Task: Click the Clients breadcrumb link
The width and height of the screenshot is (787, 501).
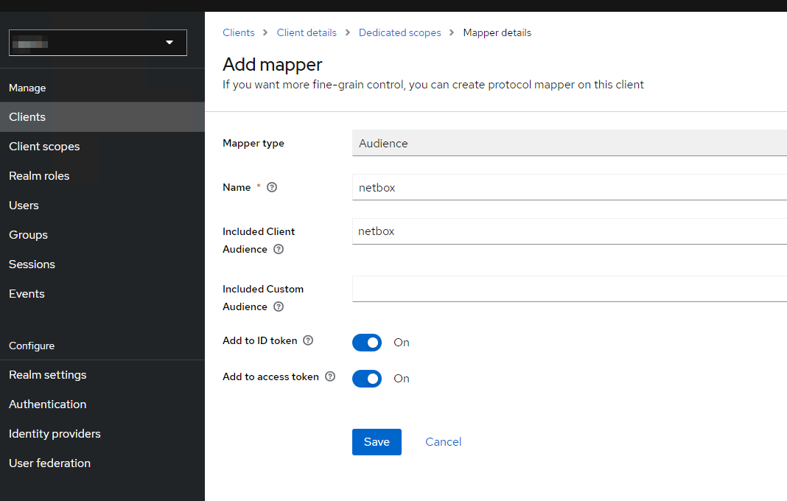Action: pos(239,32)
